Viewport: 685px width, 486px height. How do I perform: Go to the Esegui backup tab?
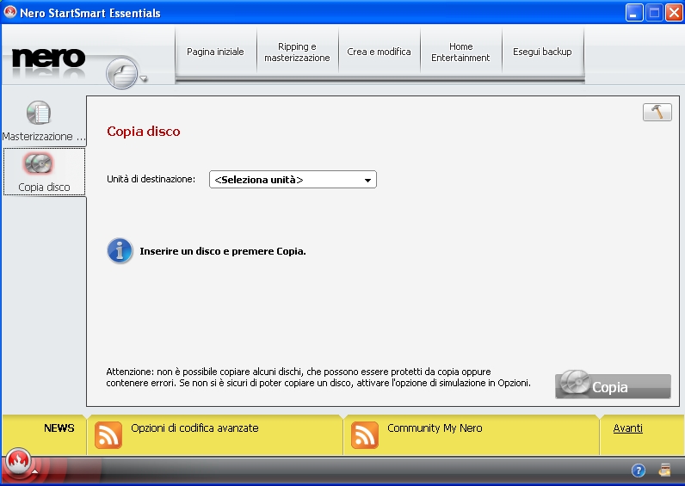point(542,52)
